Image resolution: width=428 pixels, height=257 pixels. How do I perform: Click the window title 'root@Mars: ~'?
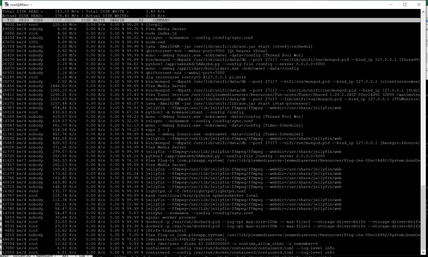point(21,5)
